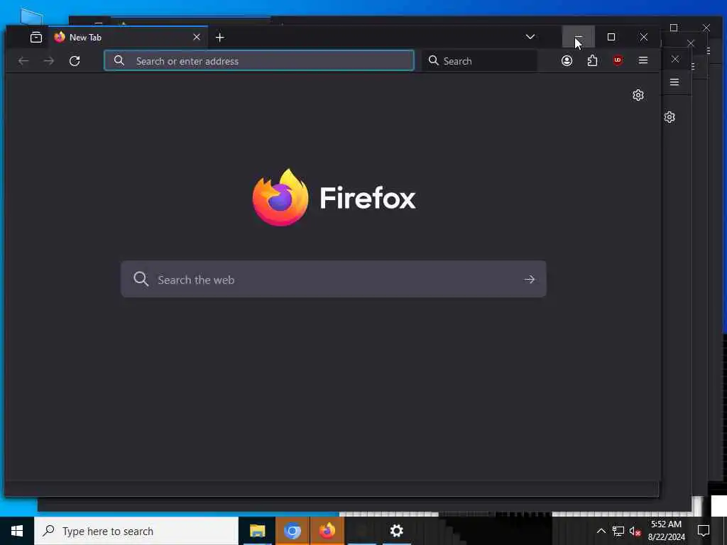Open File Explorer from the taskbar
Image resolution: width=727 pixels, height=545 pixels.
[257, 531]
